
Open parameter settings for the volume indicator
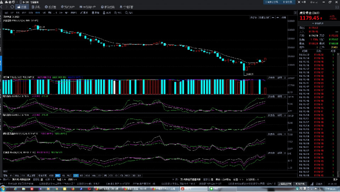[x=271, y=77]
